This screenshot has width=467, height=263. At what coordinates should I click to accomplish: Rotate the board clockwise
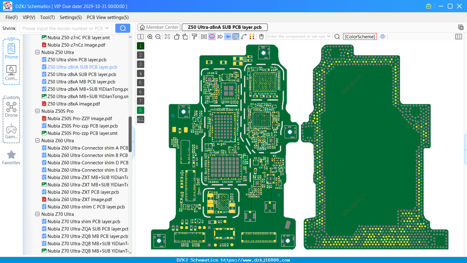coord(185,36)
